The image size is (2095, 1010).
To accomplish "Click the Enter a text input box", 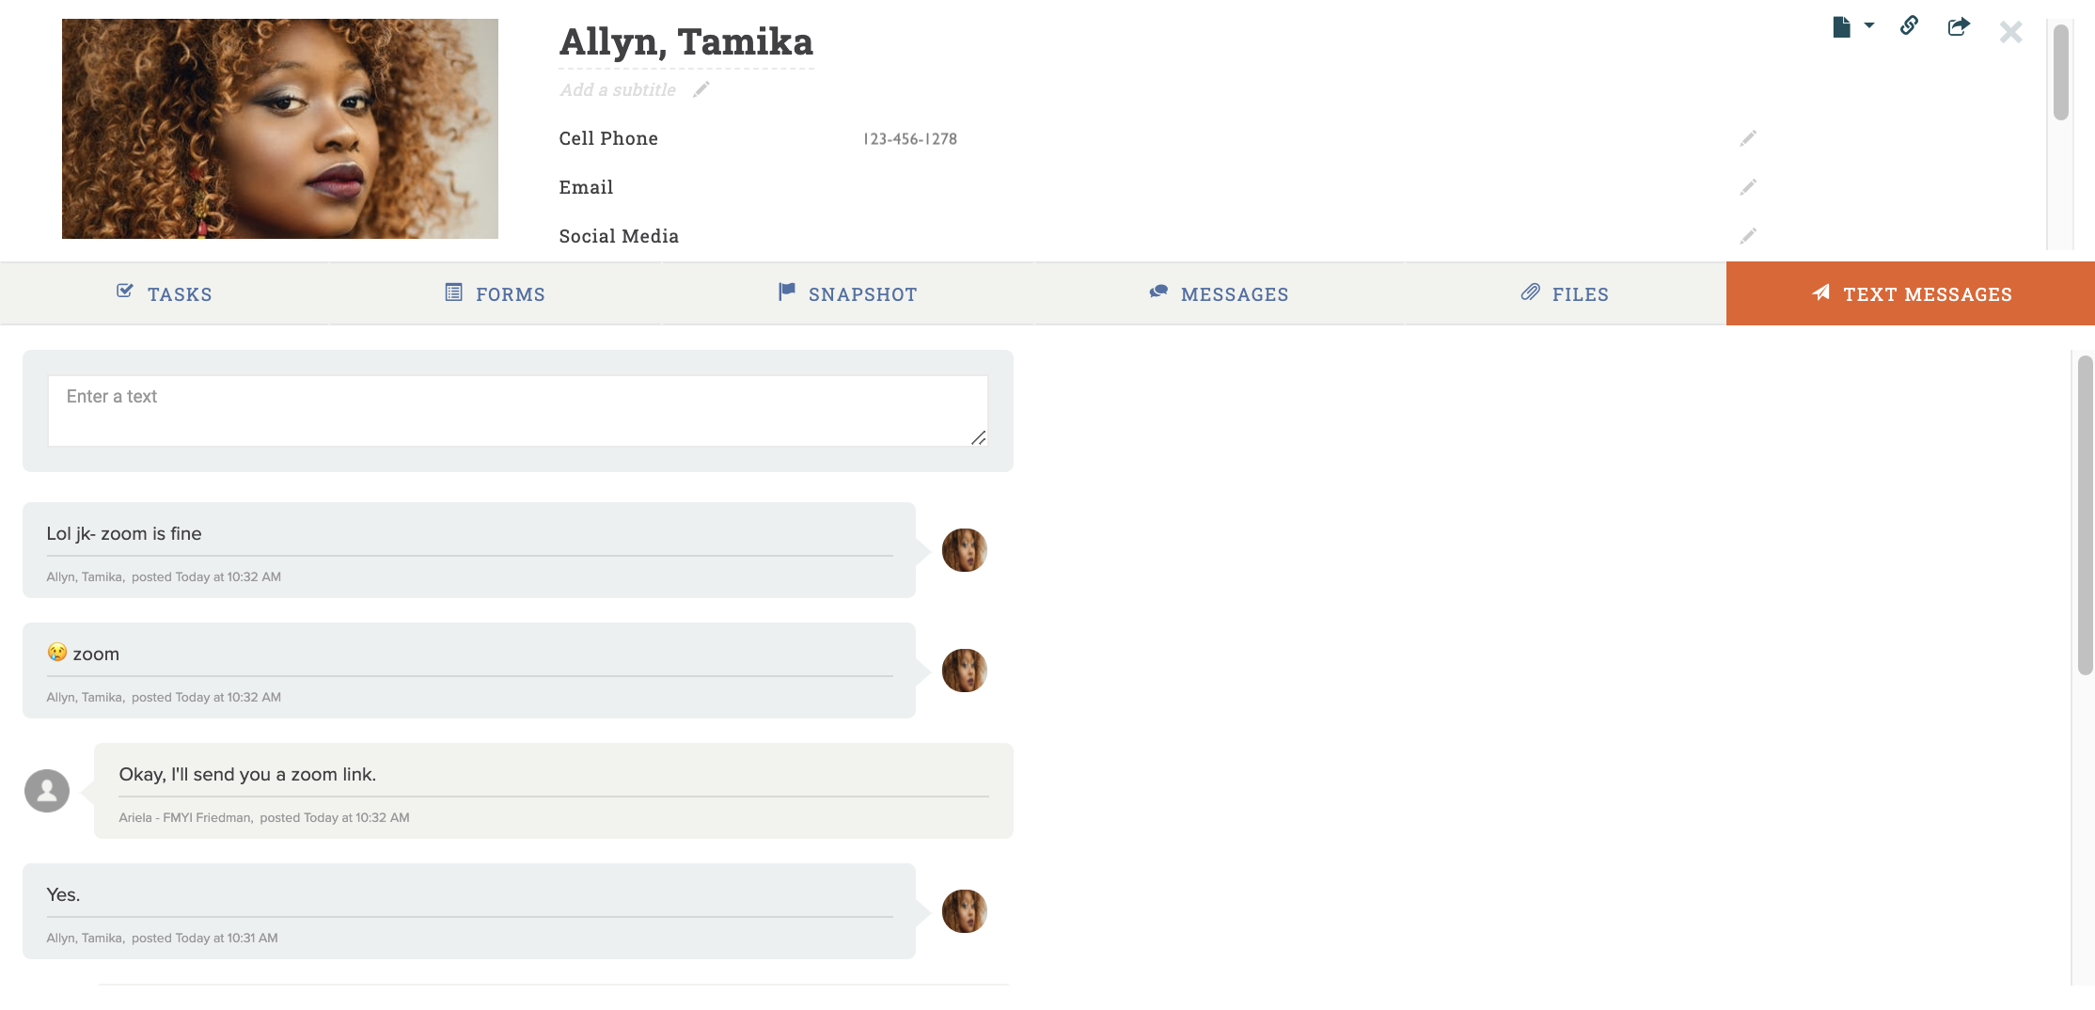I will (517, 411).
